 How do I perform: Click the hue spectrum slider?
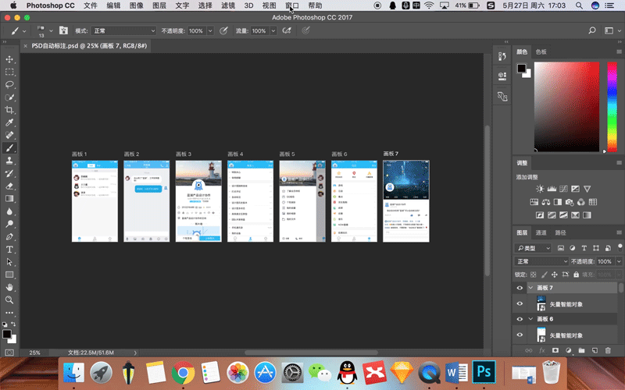pyautogui.click(x=612, y=107)
